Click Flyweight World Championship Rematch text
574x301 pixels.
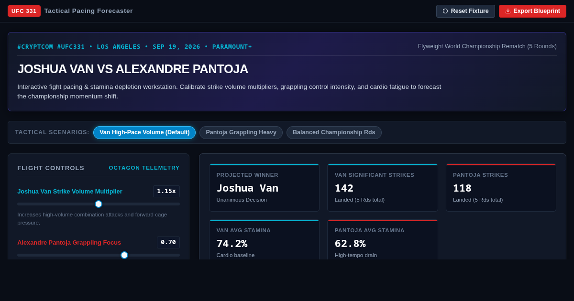487,46
